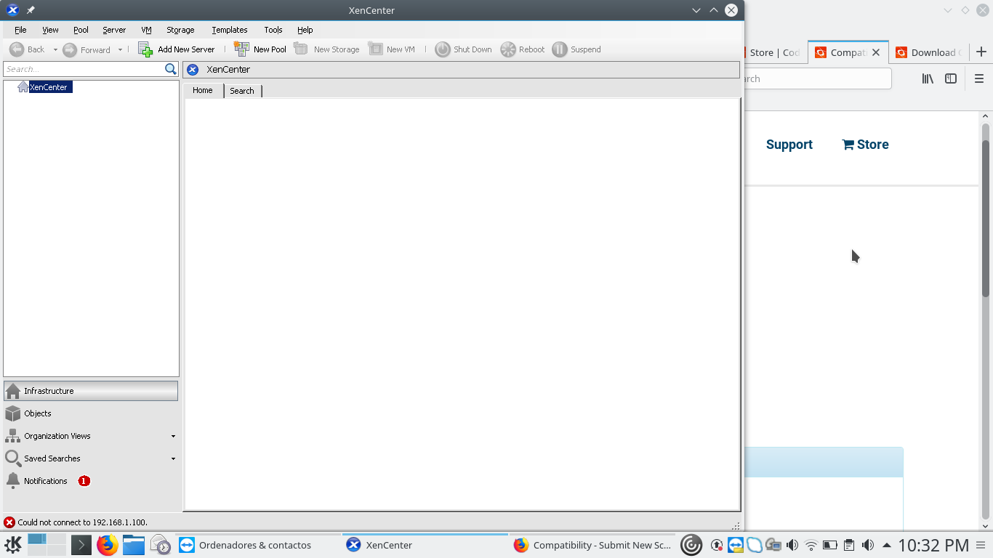
Task: Open the clipboard tray icon
Action: coord(849,545)
